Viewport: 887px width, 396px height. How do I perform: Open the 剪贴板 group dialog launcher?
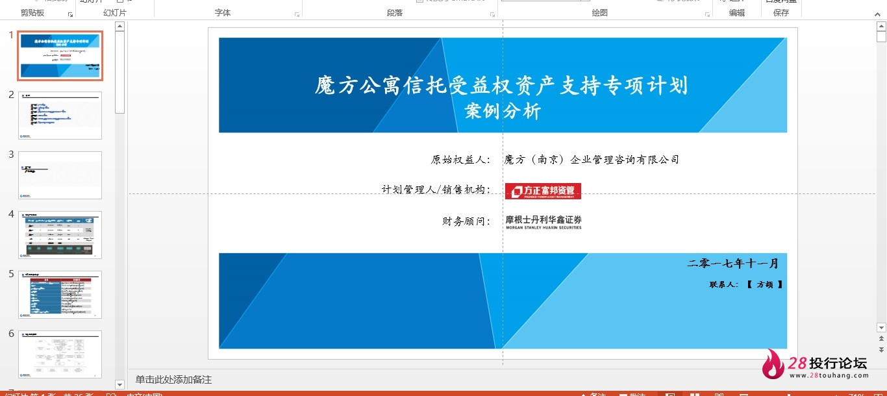click(x=70, y=14)
